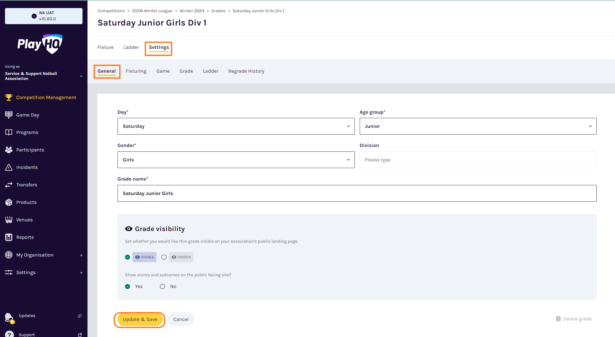
Task: Click the Programs book icon
Action: [x=9, y=132]
